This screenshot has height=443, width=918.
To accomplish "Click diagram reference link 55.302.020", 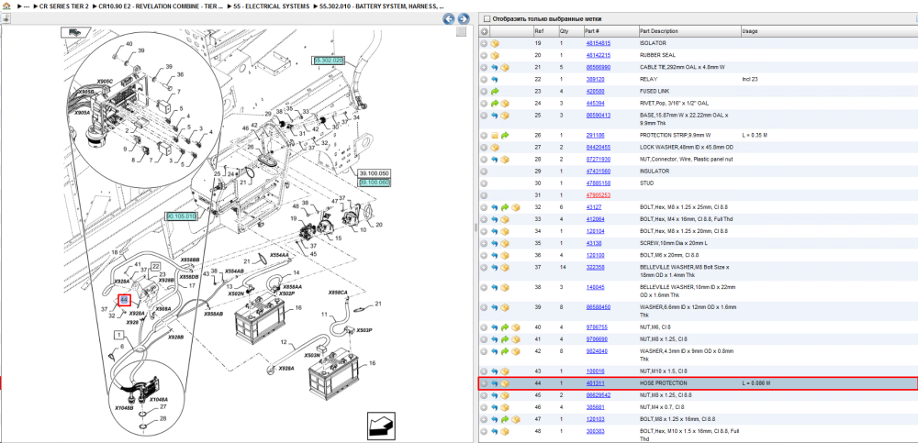I will (329, 61).
